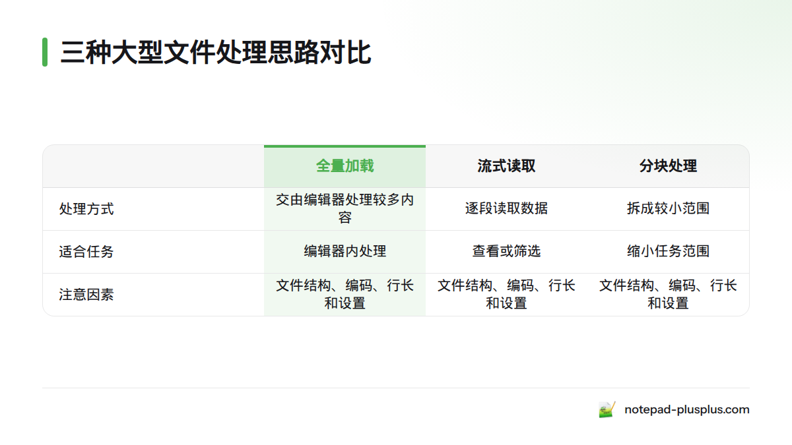Click the cell 拆成较小范围
Screen dimensions: 792x445
(x=668, y=209)
